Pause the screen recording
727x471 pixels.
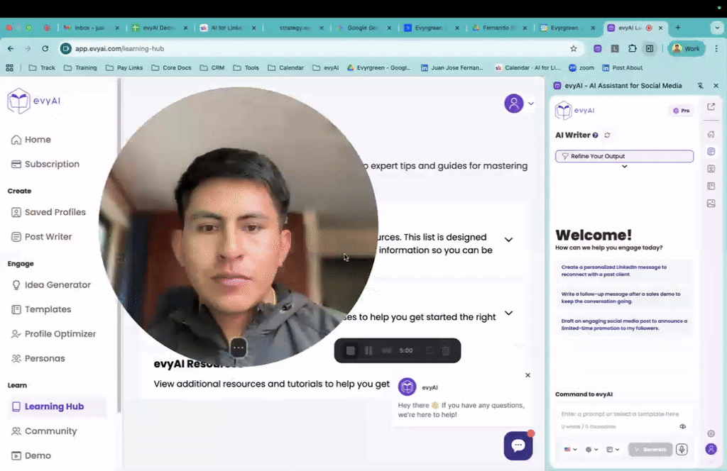[x=368, y=350]
